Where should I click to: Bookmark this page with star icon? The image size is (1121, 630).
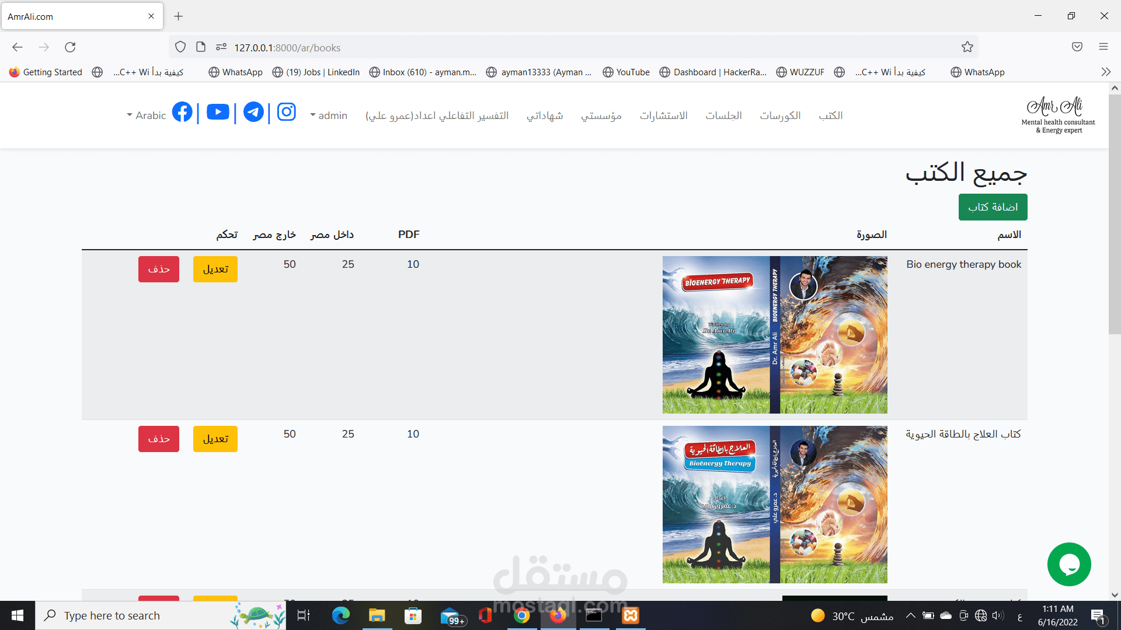point(967,47)
